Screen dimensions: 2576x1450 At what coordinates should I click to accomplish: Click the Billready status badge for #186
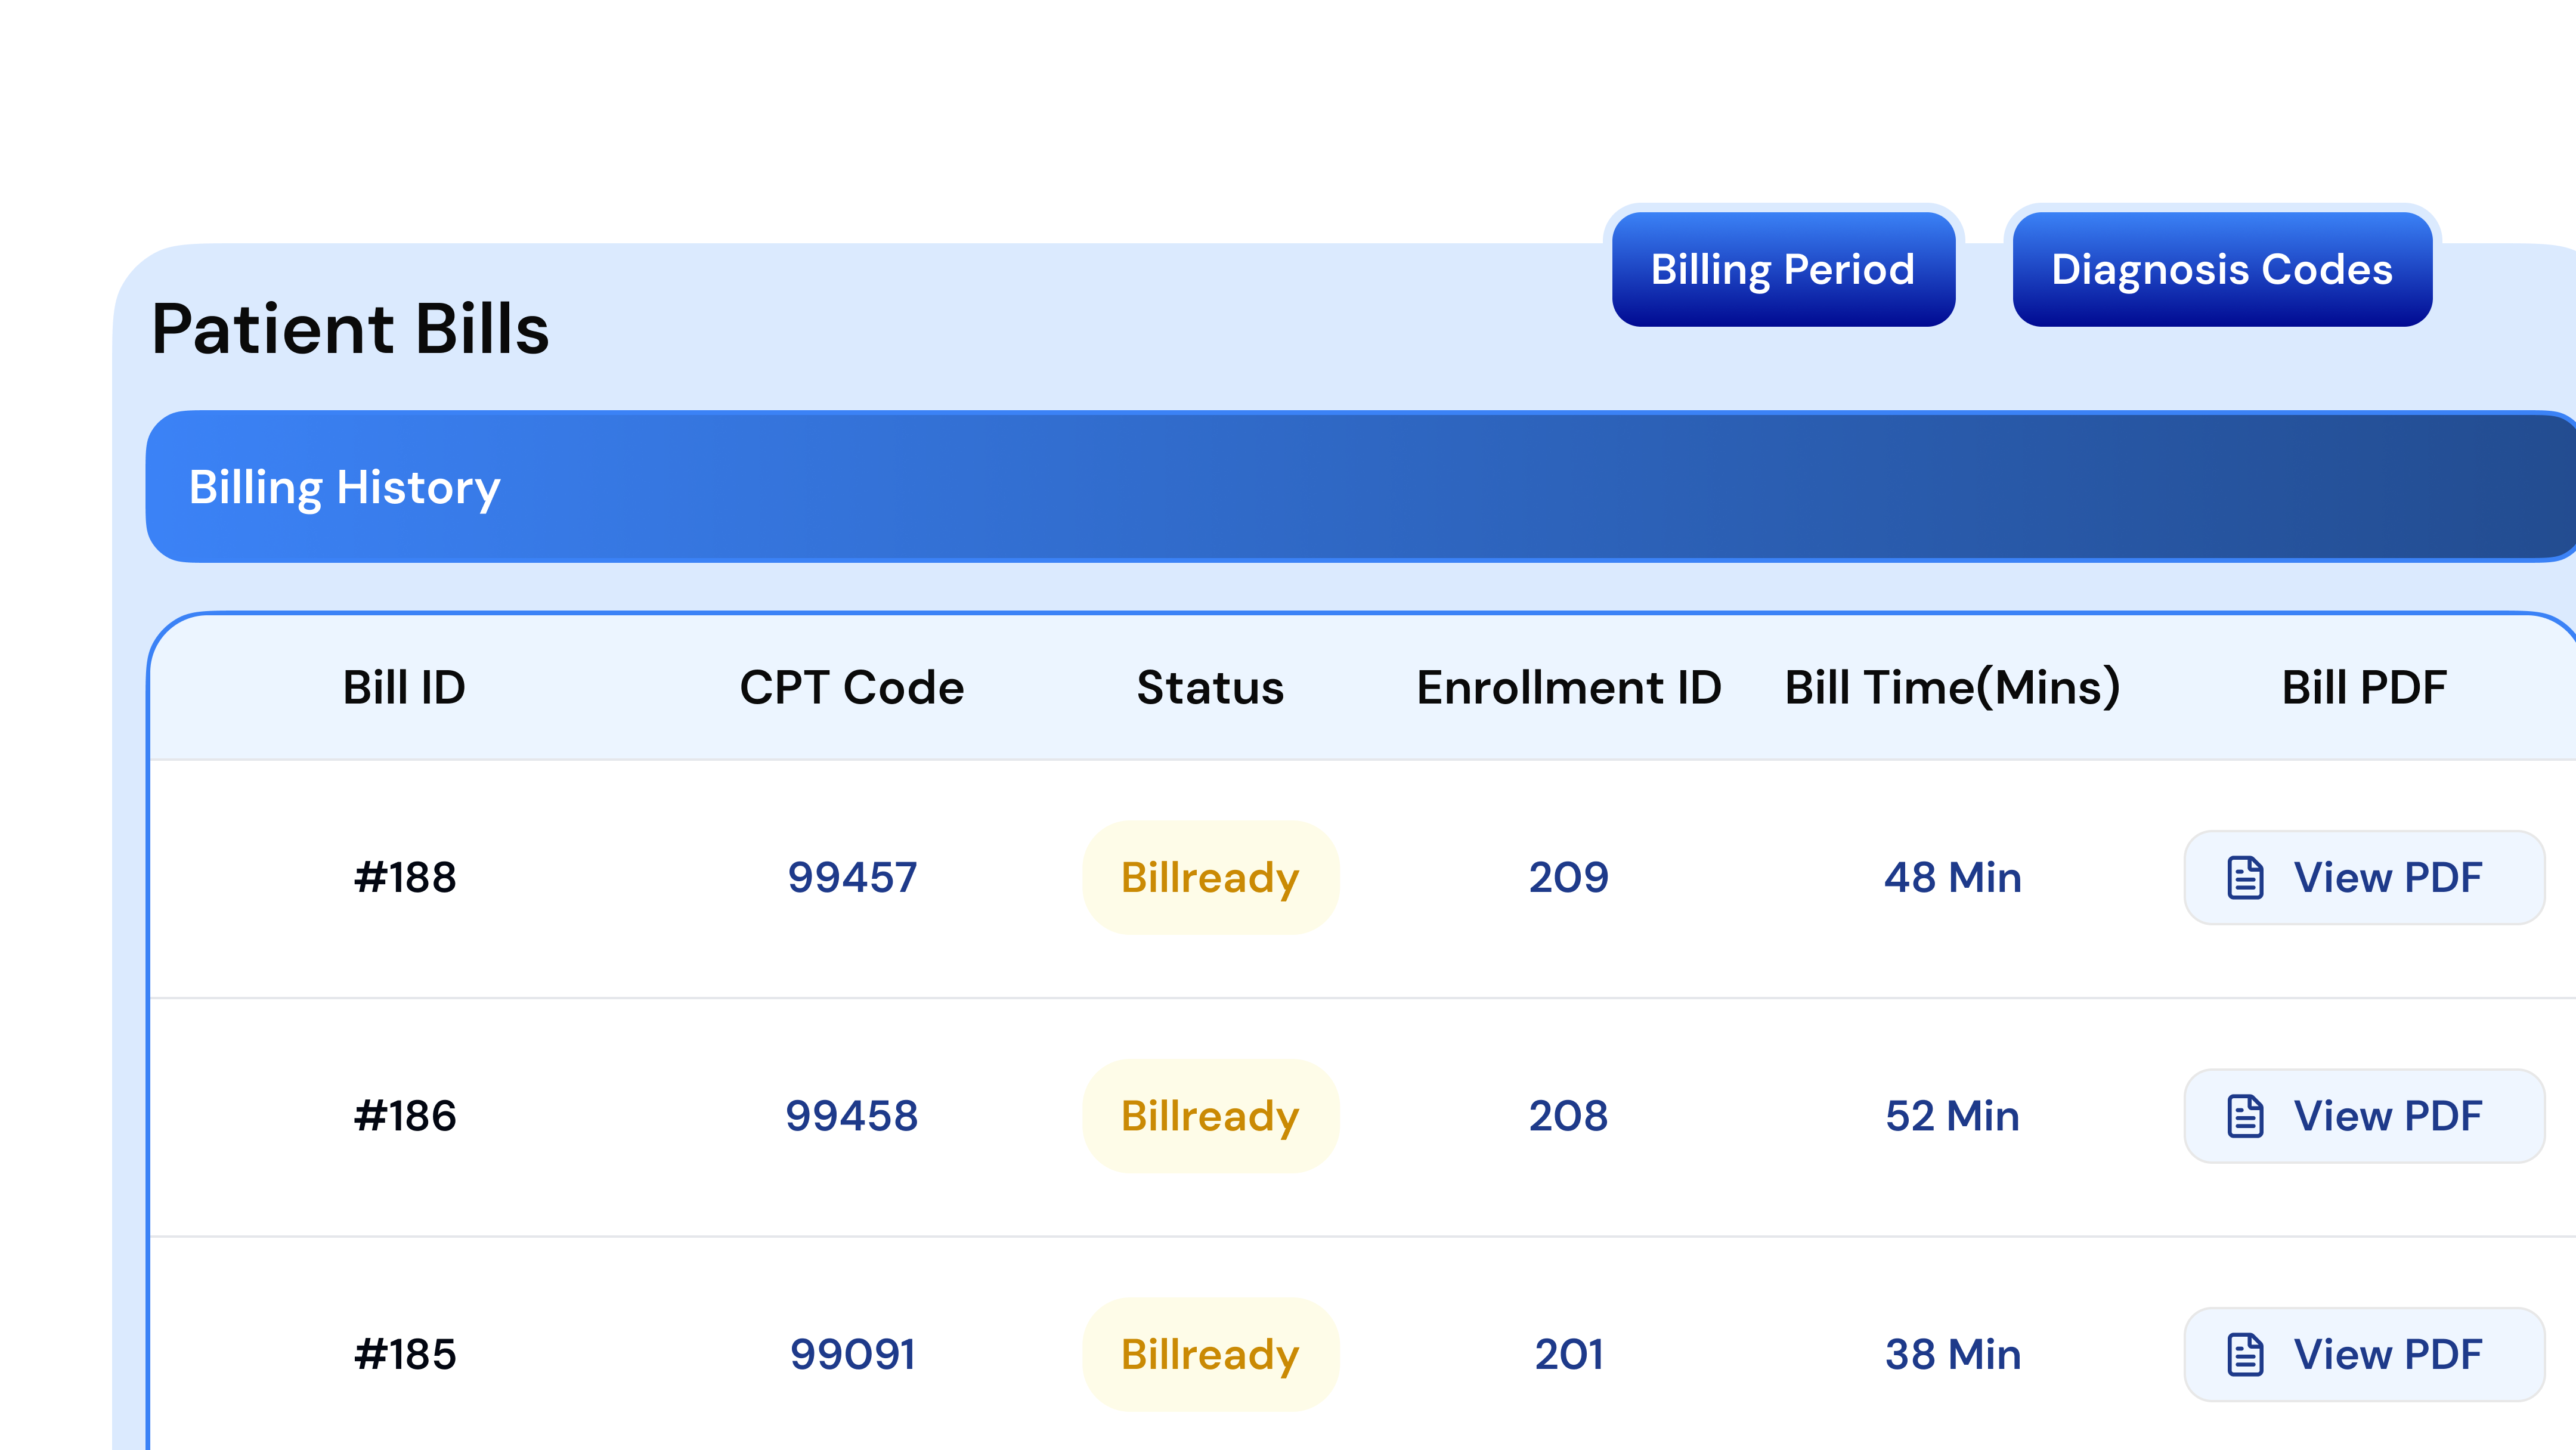1210,1116
